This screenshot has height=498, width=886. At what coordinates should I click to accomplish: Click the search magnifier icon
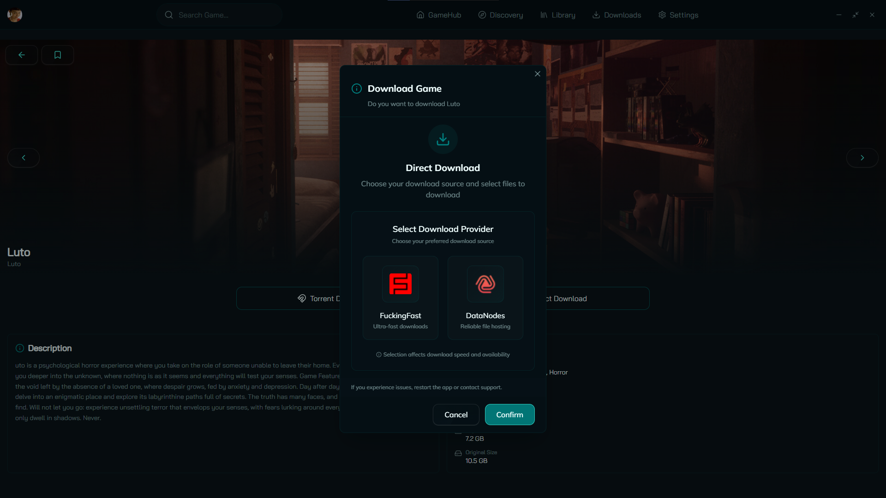pos(169,15)
